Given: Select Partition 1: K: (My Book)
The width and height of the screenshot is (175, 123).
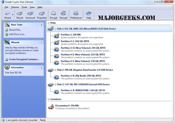Looking at the screenshot, I should point(81,76).
